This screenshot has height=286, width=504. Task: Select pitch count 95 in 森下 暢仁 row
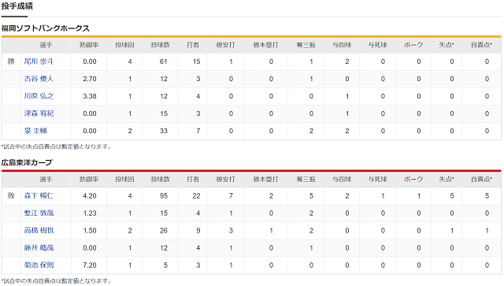click(x=164, y=195)
